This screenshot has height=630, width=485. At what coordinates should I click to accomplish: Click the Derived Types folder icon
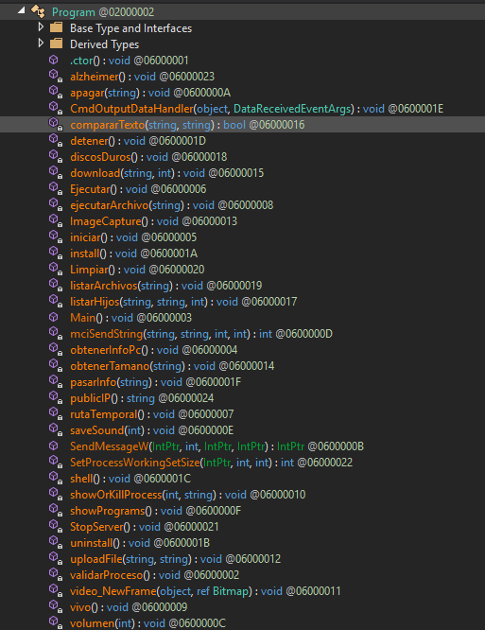pyautogui.click(x=56, y=44)
